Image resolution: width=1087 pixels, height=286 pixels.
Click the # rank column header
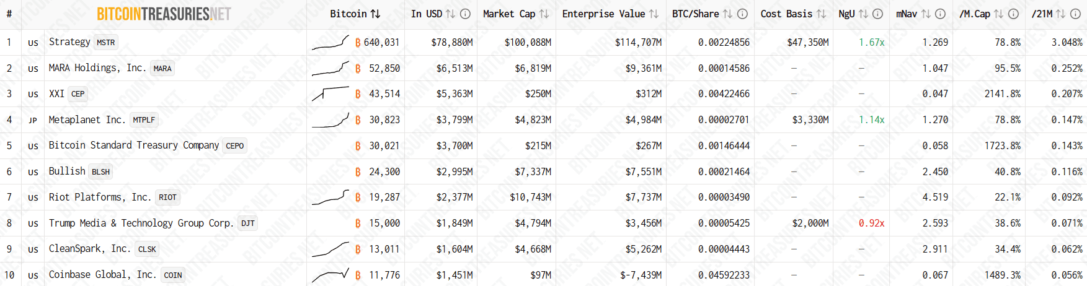tap(9, 14)
